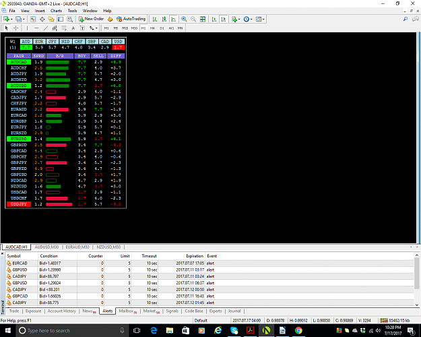The width and height of the screenshot is (421, 337).
Task: Open the File menu
Action: [x=12, y=11]
